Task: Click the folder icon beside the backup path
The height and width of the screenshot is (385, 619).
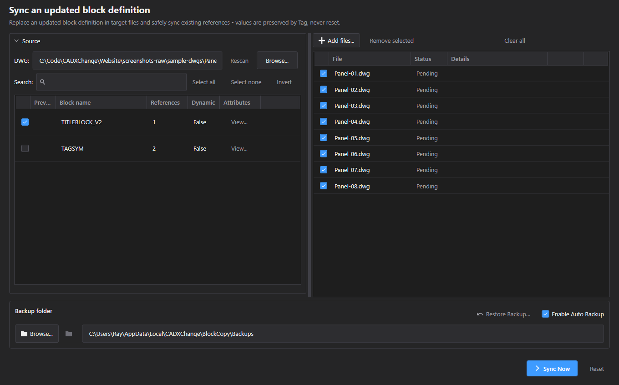Action: click(x=69, y=334)
